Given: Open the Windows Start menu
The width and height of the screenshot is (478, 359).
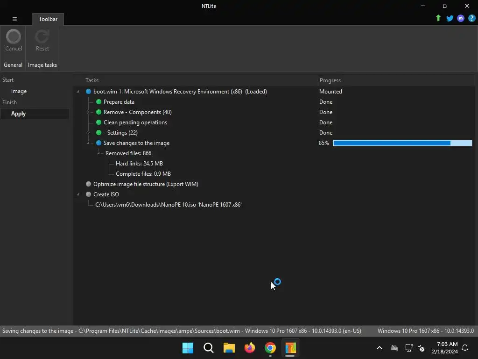Looking at the screenshot, I should (x=188, y=348).
